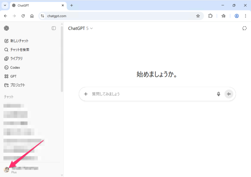Open the tab search dropdown arrow
Viewport: 251px width, 177px height.
coord(5,6)
